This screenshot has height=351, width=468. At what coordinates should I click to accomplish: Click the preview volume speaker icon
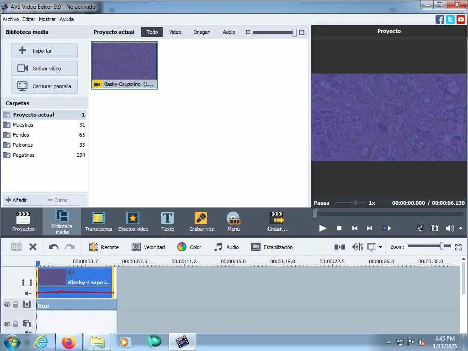click(x=450, y=229)
